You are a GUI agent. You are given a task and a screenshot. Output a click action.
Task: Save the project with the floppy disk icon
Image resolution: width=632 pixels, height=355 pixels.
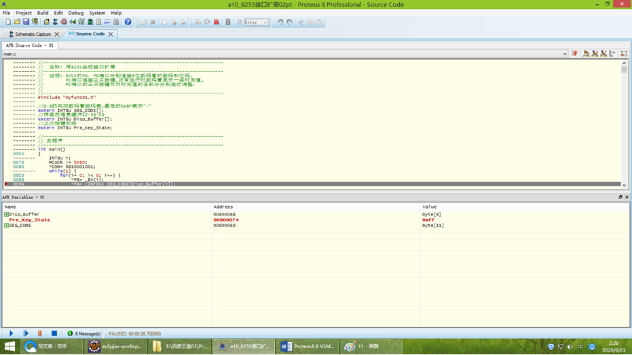click(26, 22)
